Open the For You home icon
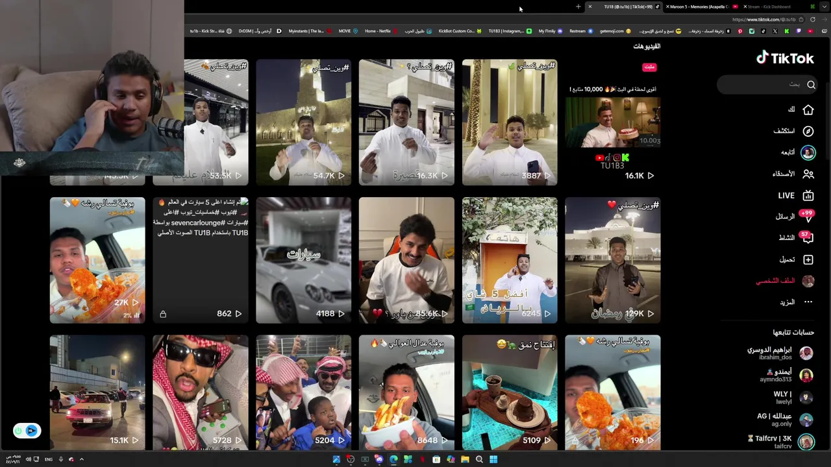Screen dimensions: 831x467 808,110
